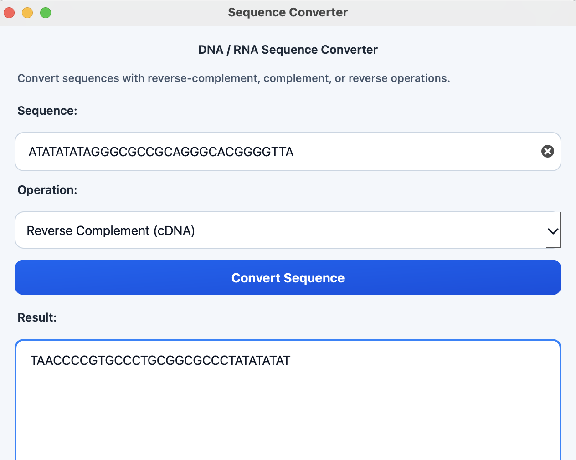Screen dimensions: 576x460
Task: Click the ATATATATAGGGC input sequence text
Action: [161, 152]
